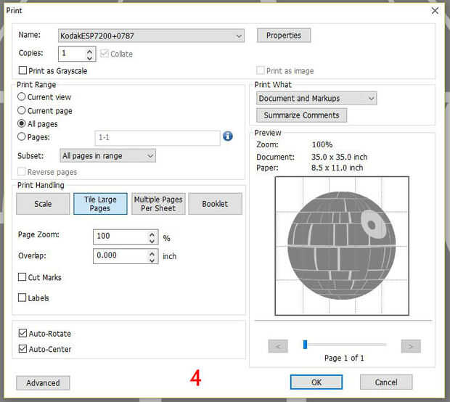Screen dimensions: 450x402
Task: Enable Labels checkbox
Action: 22,298
